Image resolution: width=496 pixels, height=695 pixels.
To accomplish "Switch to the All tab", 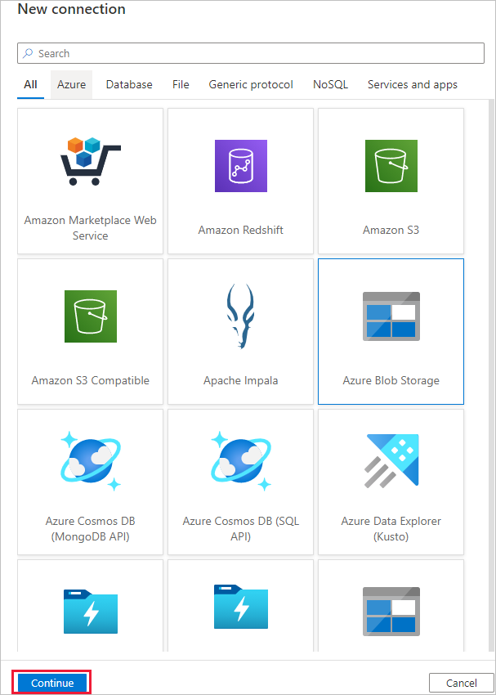I will click(x=30, y=84).
